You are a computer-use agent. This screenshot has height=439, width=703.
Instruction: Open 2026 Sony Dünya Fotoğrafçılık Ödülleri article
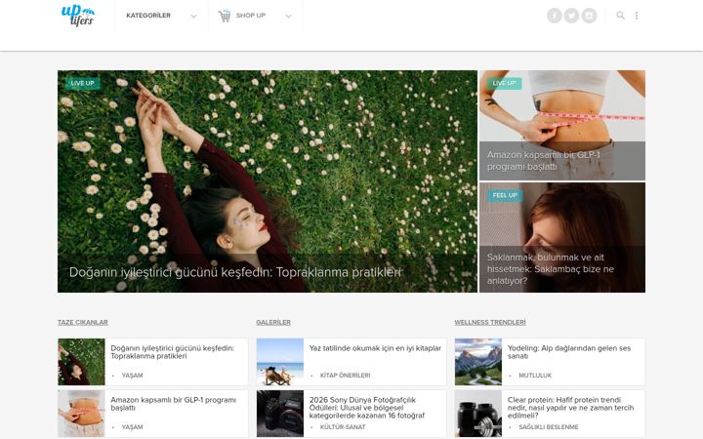(x=367, y=408)
